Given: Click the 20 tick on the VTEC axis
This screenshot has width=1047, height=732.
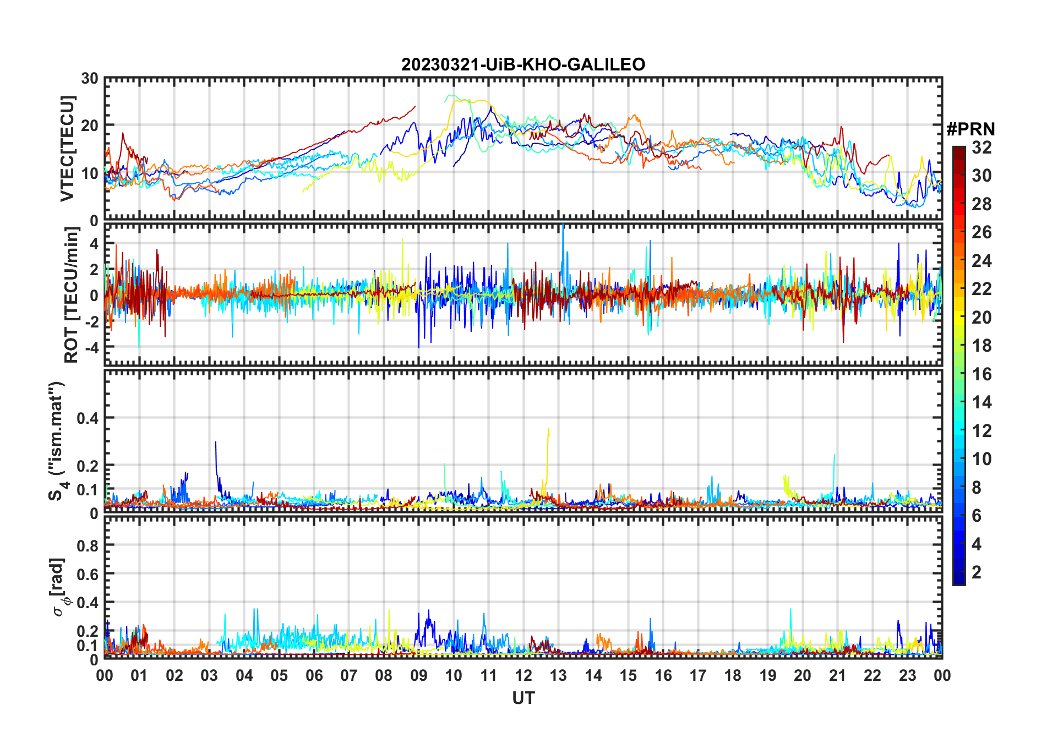Looking at the screenshot, I should [x=90, y=125].
